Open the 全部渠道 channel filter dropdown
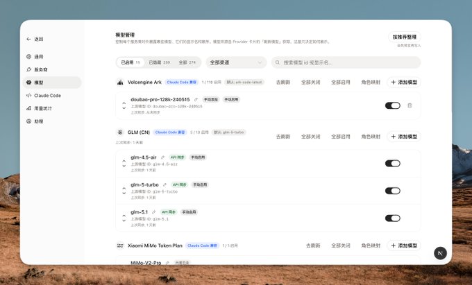This screenshot has width=472, height=285. (237, 62)
